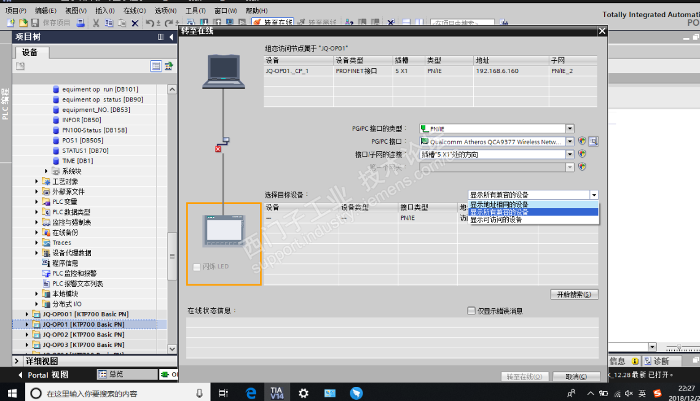This screenshot has width=700, height=401.
Task: Select the PN100-Status [DB158] block
Action: click(x=94, y=130)
